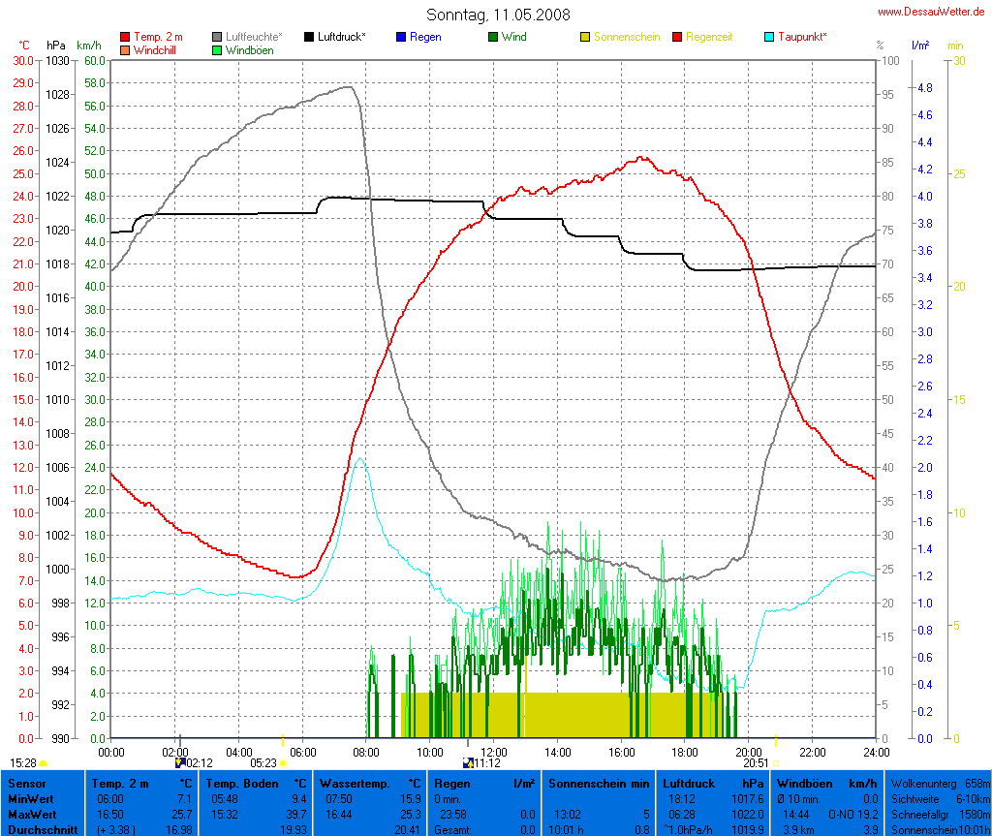Image resolution: width=992 pixels, height=836 pixels.
Task: Click the yellow Sonnenschein legend square
Action: [585, 37]
